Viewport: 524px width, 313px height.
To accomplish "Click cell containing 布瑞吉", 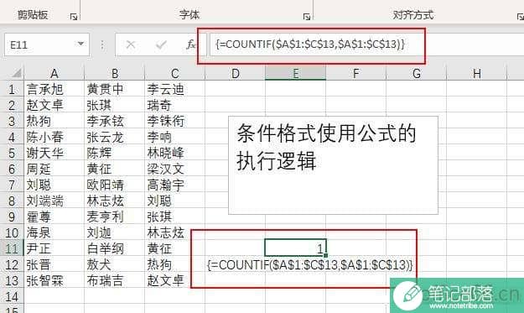I will pos(115,280).
